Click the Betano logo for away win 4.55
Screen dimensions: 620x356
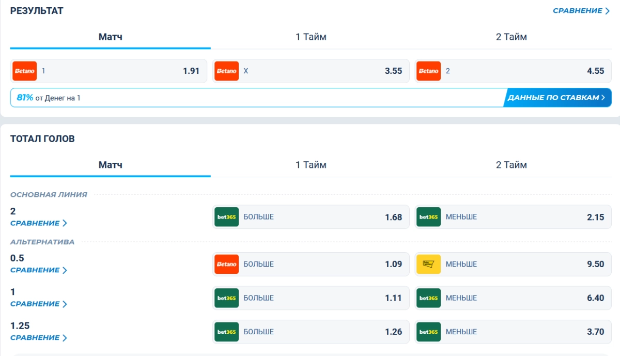(x=428, y=71)
